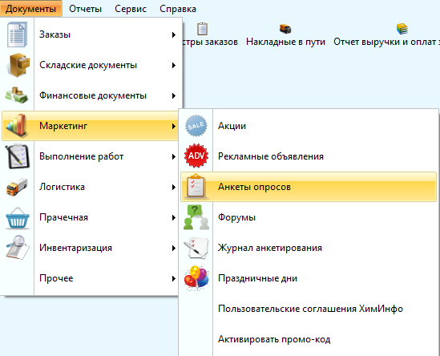Click the Праздничные дни balloons icon

pyautogui.click(x=196, y=278)
